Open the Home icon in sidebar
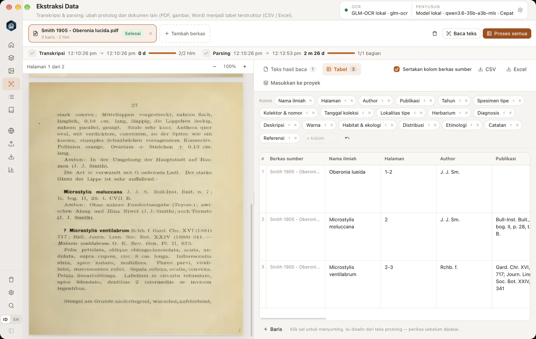 11,45
